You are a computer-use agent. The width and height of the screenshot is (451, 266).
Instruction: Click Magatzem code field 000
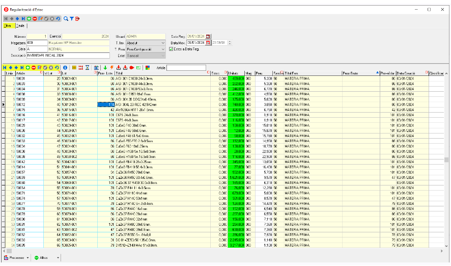[37, 43]
